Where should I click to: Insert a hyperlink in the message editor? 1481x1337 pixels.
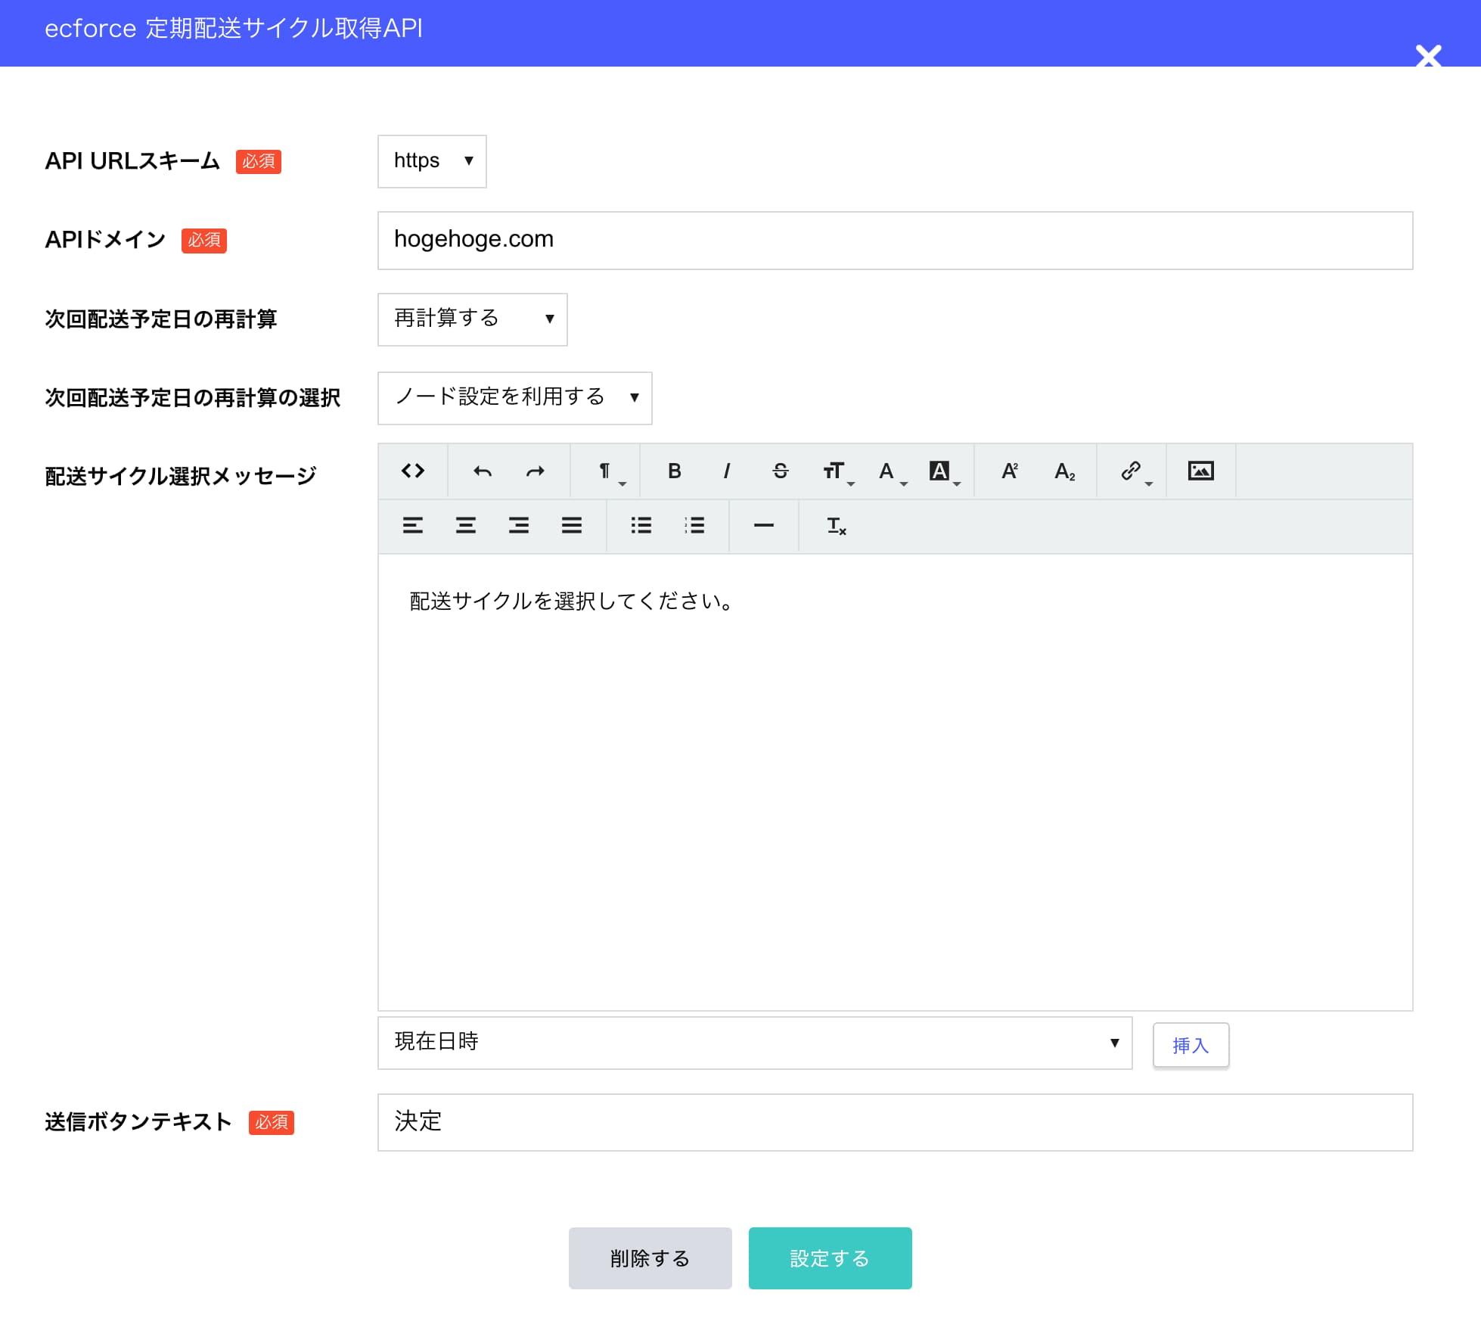pyautogui.click(x=1130, y=471)
